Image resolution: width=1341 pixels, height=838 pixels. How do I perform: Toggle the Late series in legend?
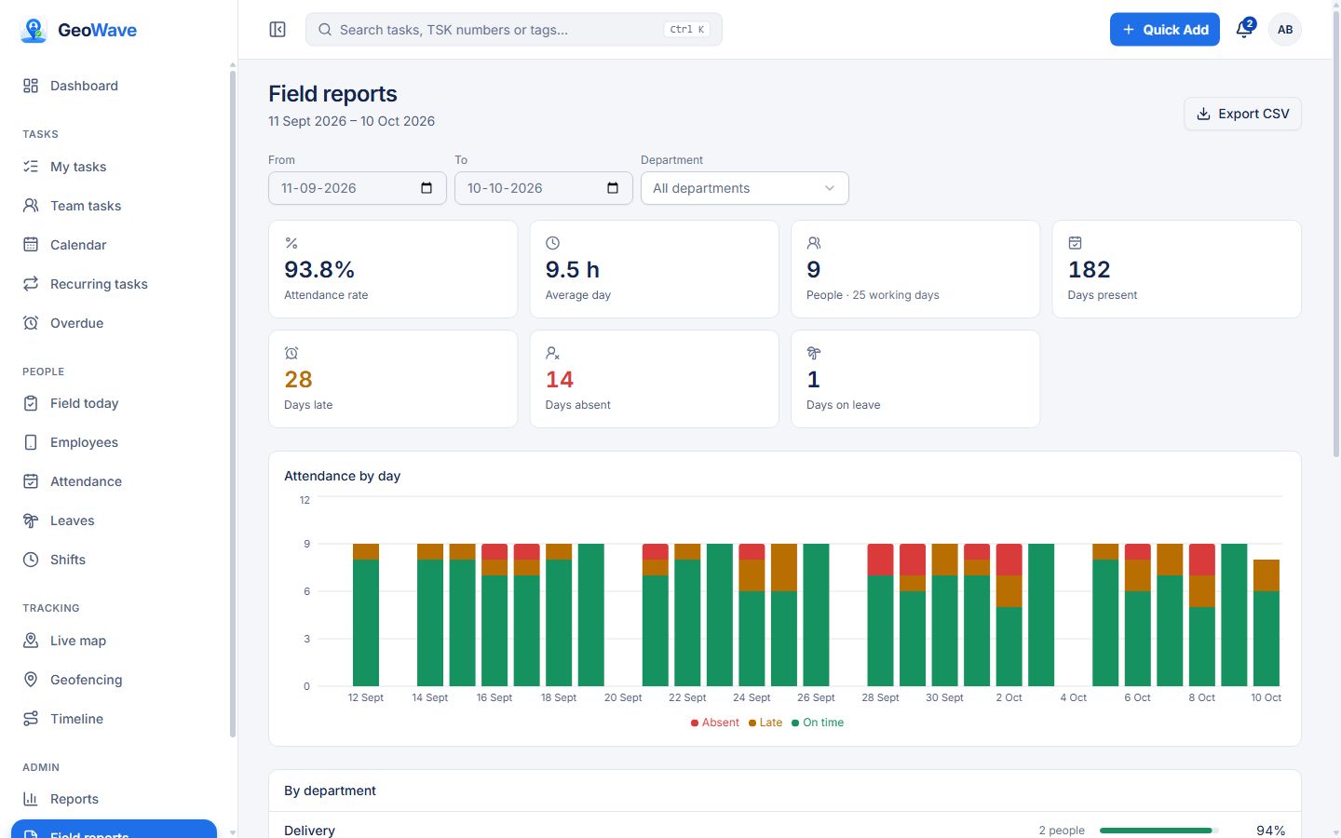(x=765, y=723)
